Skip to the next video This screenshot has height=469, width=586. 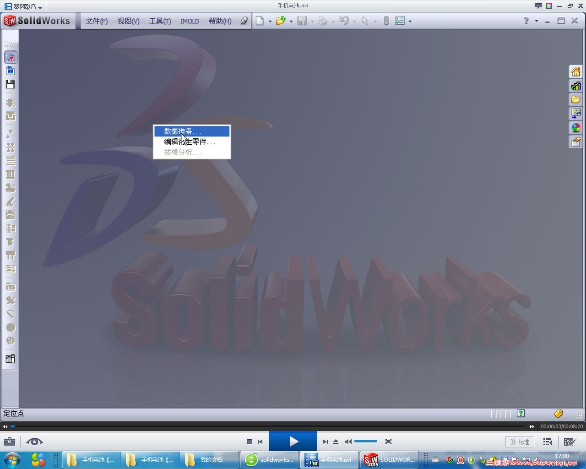(325, 442)
